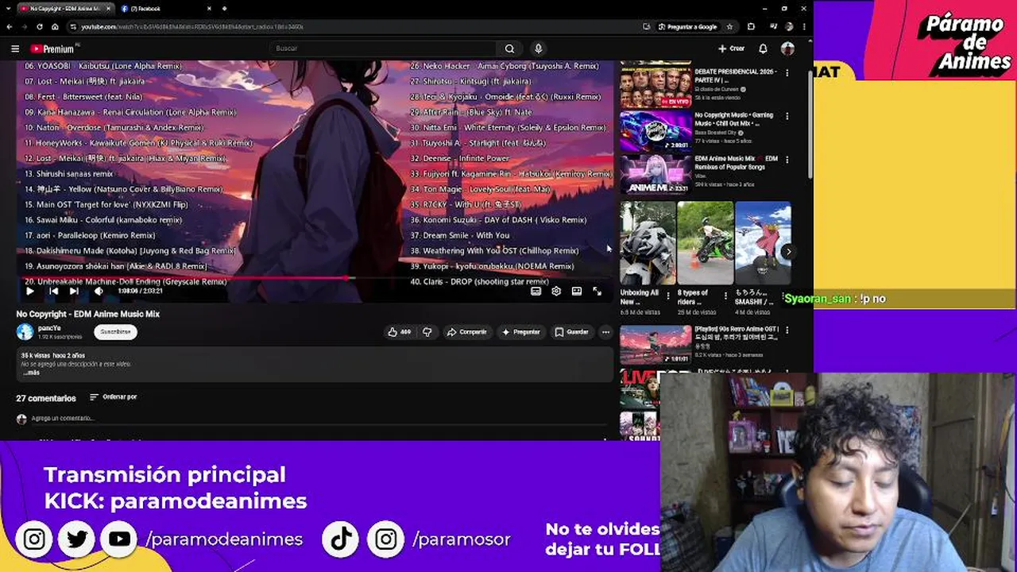Open the account avatar menu in YouTube
The image size is (1017, 572).
tap(787, 48)
